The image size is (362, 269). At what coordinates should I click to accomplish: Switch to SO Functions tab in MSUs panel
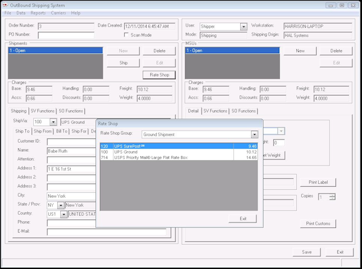tap(243, 111)
